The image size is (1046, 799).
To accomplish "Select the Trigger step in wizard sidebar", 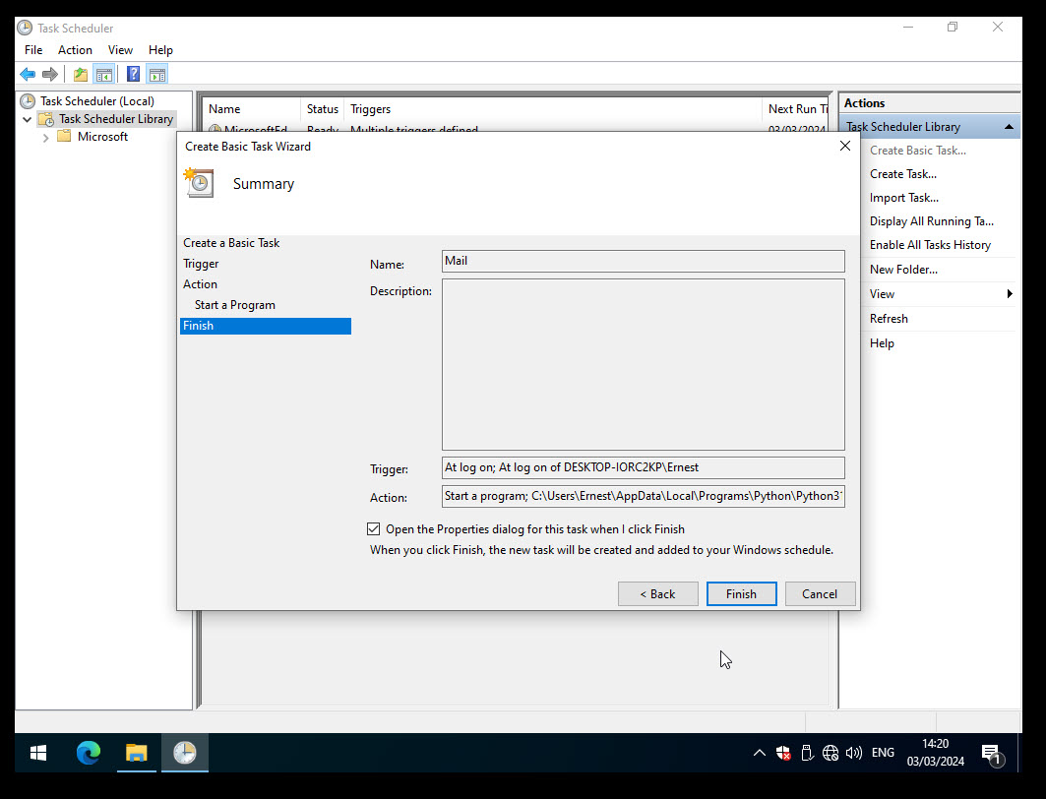I will point(201,264).
